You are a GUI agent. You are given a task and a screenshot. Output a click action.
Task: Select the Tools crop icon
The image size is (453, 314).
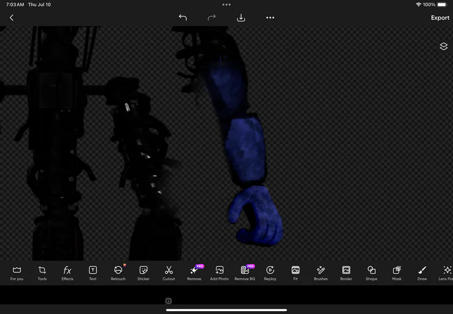42,273
